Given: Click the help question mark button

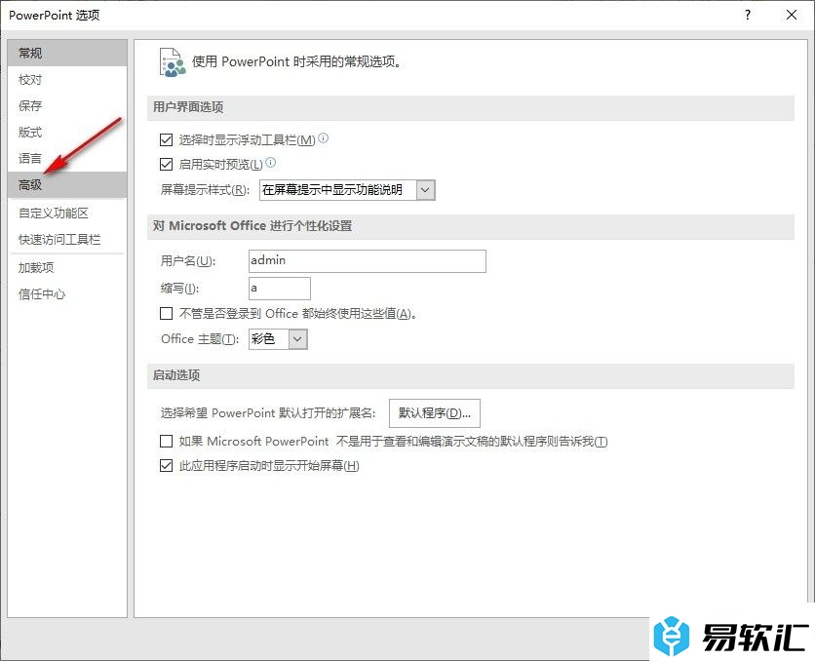Looking at the screenshot, I should click(x=748, y=15).
